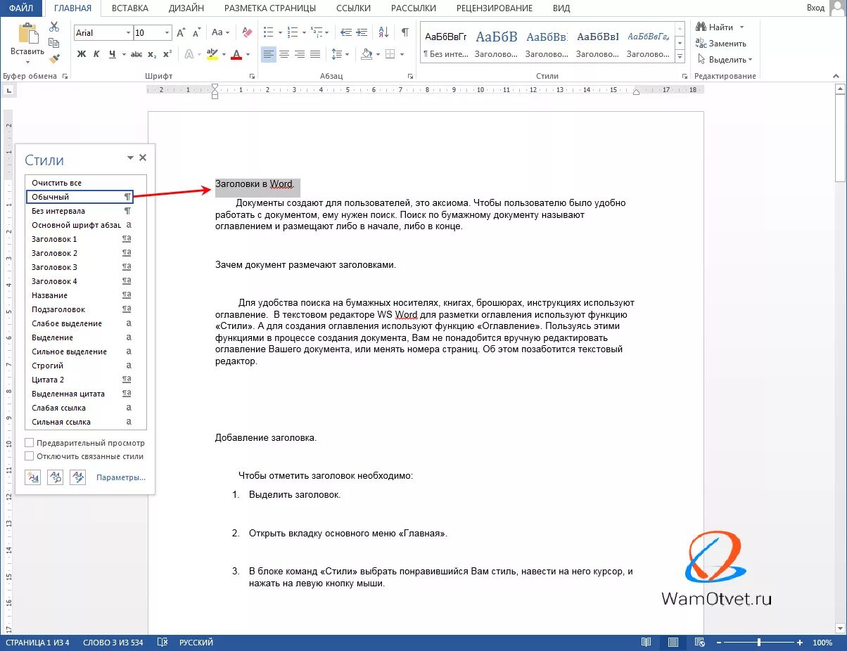
Task: Toggle Italic (К) formatting
Action: [x=97, y=54]
